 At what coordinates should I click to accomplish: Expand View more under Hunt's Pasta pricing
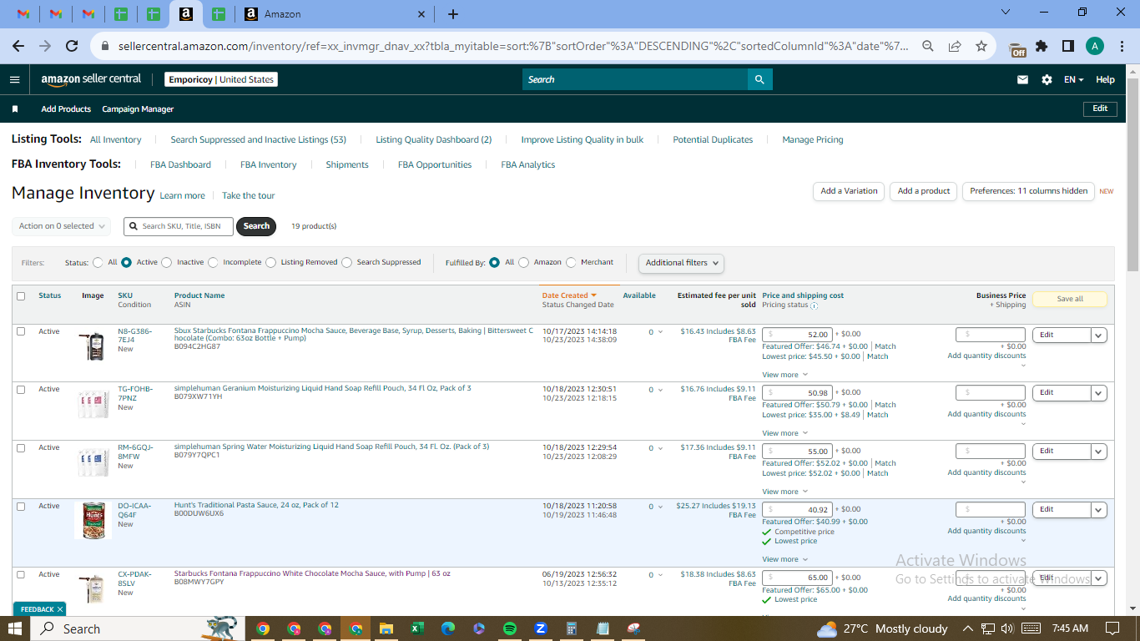784,559
